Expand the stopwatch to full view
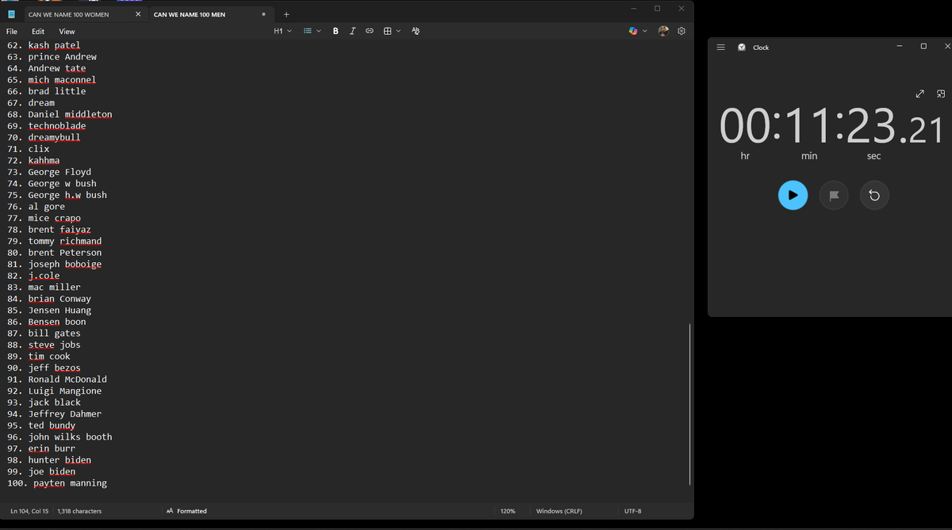 (x=919, y=93)
